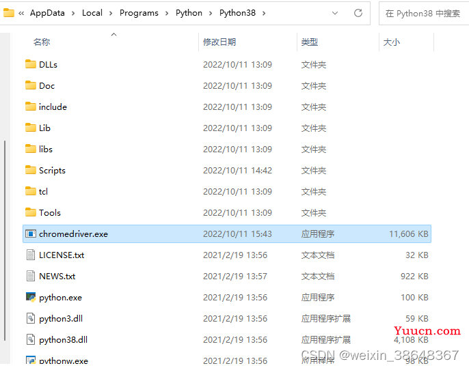Click the address bar folder icon
This screenshot has width=469, height=368.
point(9,13)
